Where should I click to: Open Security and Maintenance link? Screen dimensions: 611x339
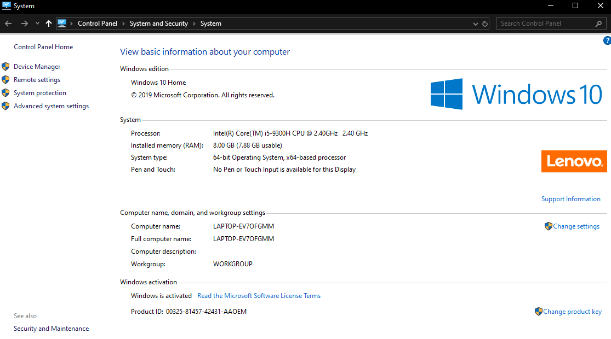click(51, 329)
